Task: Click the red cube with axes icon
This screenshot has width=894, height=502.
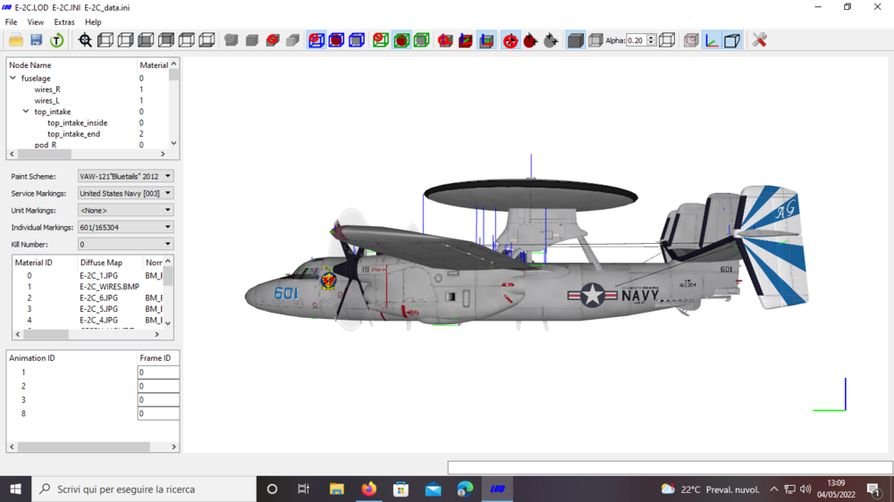Action: pyautogui.click(x=466, y=40)
